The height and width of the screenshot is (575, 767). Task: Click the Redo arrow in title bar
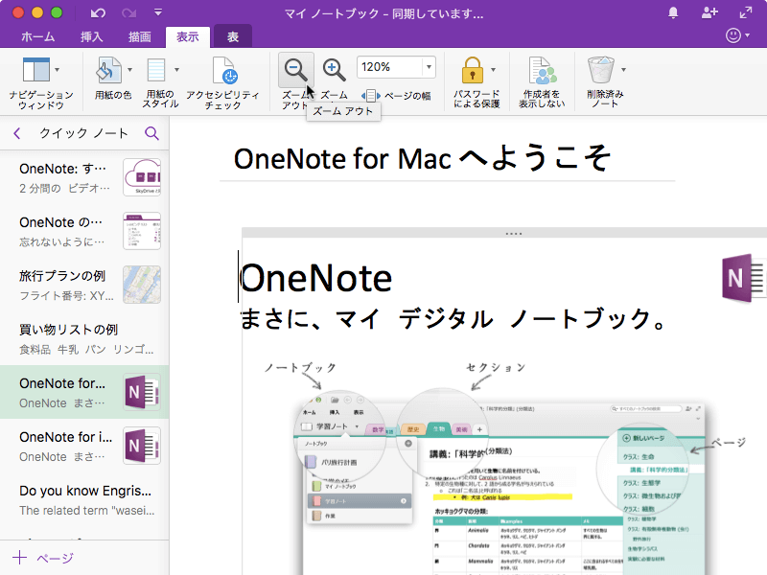click(129, 13)
